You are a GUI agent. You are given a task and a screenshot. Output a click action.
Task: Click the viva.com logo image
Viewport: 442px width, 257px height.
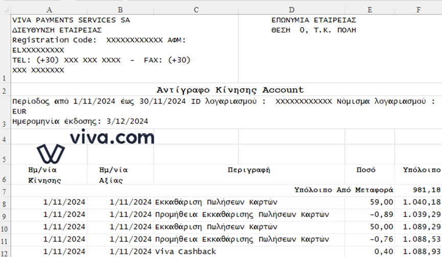click(x=95, y=146)
